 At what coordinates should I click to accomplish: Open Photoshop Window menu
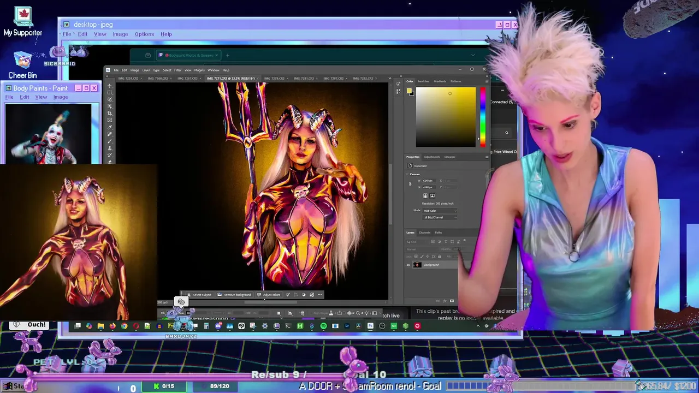[213, 70]
